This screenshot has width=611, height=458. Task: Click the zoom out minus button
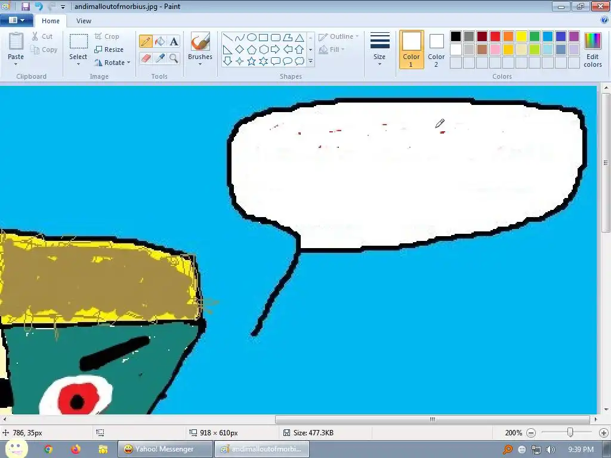[530, 433]
